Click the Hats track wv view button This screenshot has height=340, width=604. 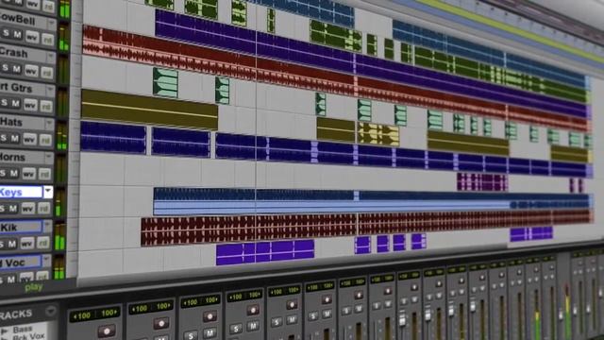pyautogui.click(x=30, y=139)
